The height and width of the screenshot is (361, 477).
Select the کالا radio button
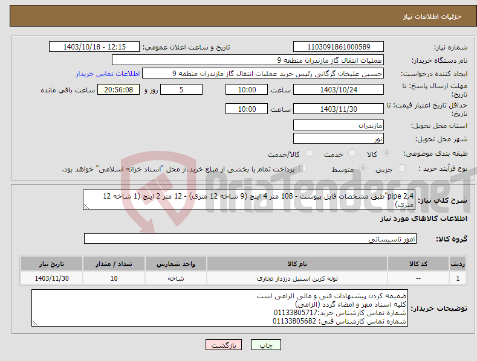point(386,153)
